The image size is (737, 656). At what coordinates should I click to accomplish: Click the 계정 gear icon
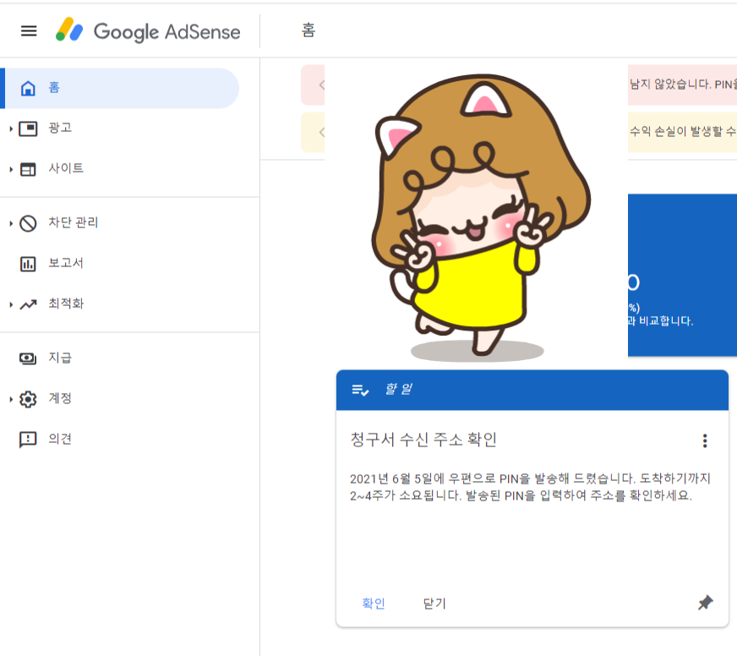pos(28,399)
